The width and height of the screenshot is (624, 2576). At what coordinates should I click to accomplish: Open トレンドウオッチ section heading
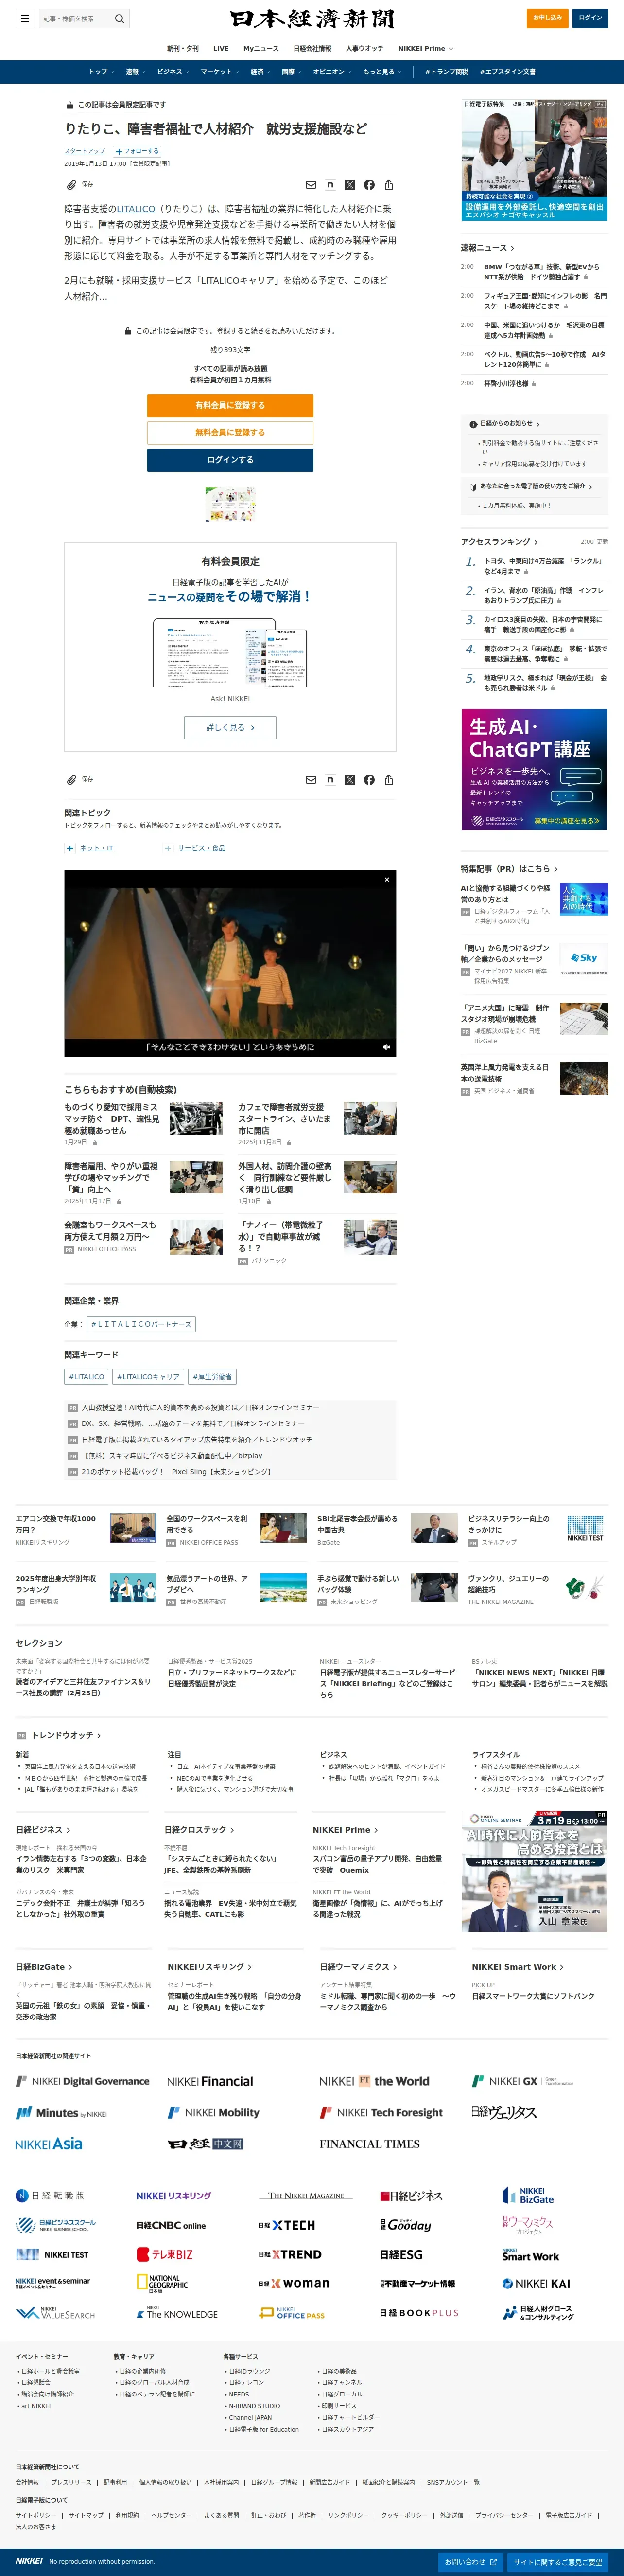[66, 1735]
